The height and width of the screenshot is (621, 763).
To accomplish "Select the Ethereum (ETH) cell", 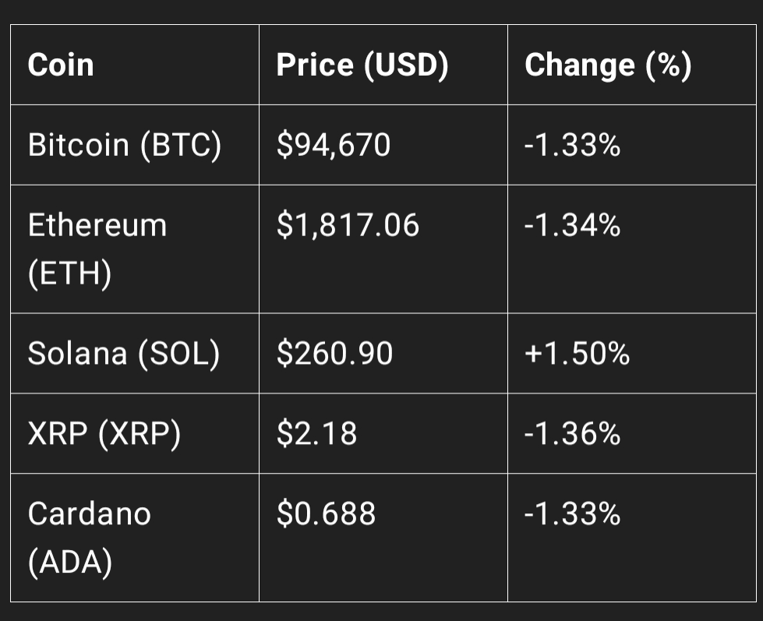I will coord(97,249).
